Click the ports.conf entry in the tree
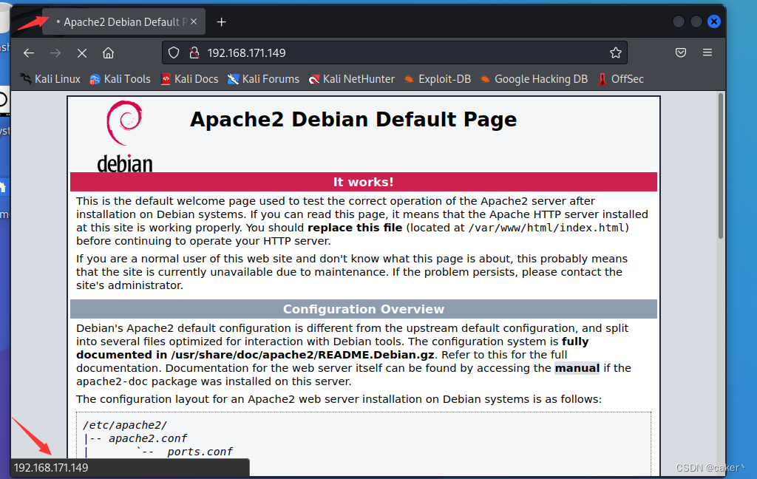Image resolution: width=757 pixels, height=479 pixels. coord(200,452)
